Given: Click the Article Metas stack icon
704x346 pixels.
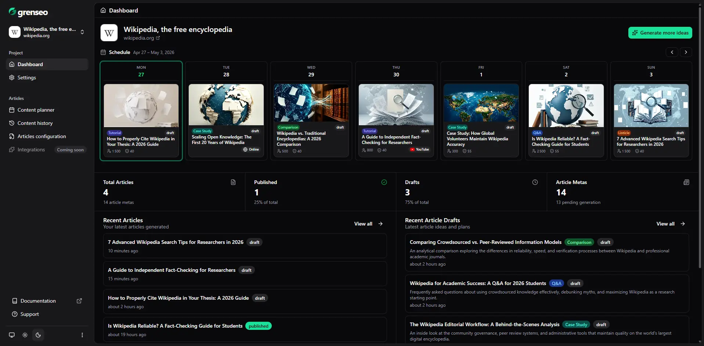Looking at the screenshot, I should pos(686,182).
